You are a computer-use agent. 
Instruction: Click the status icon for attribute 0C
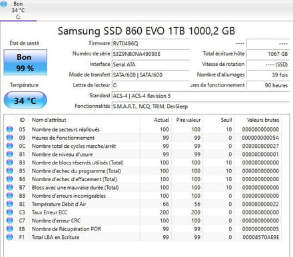(9, 146)
